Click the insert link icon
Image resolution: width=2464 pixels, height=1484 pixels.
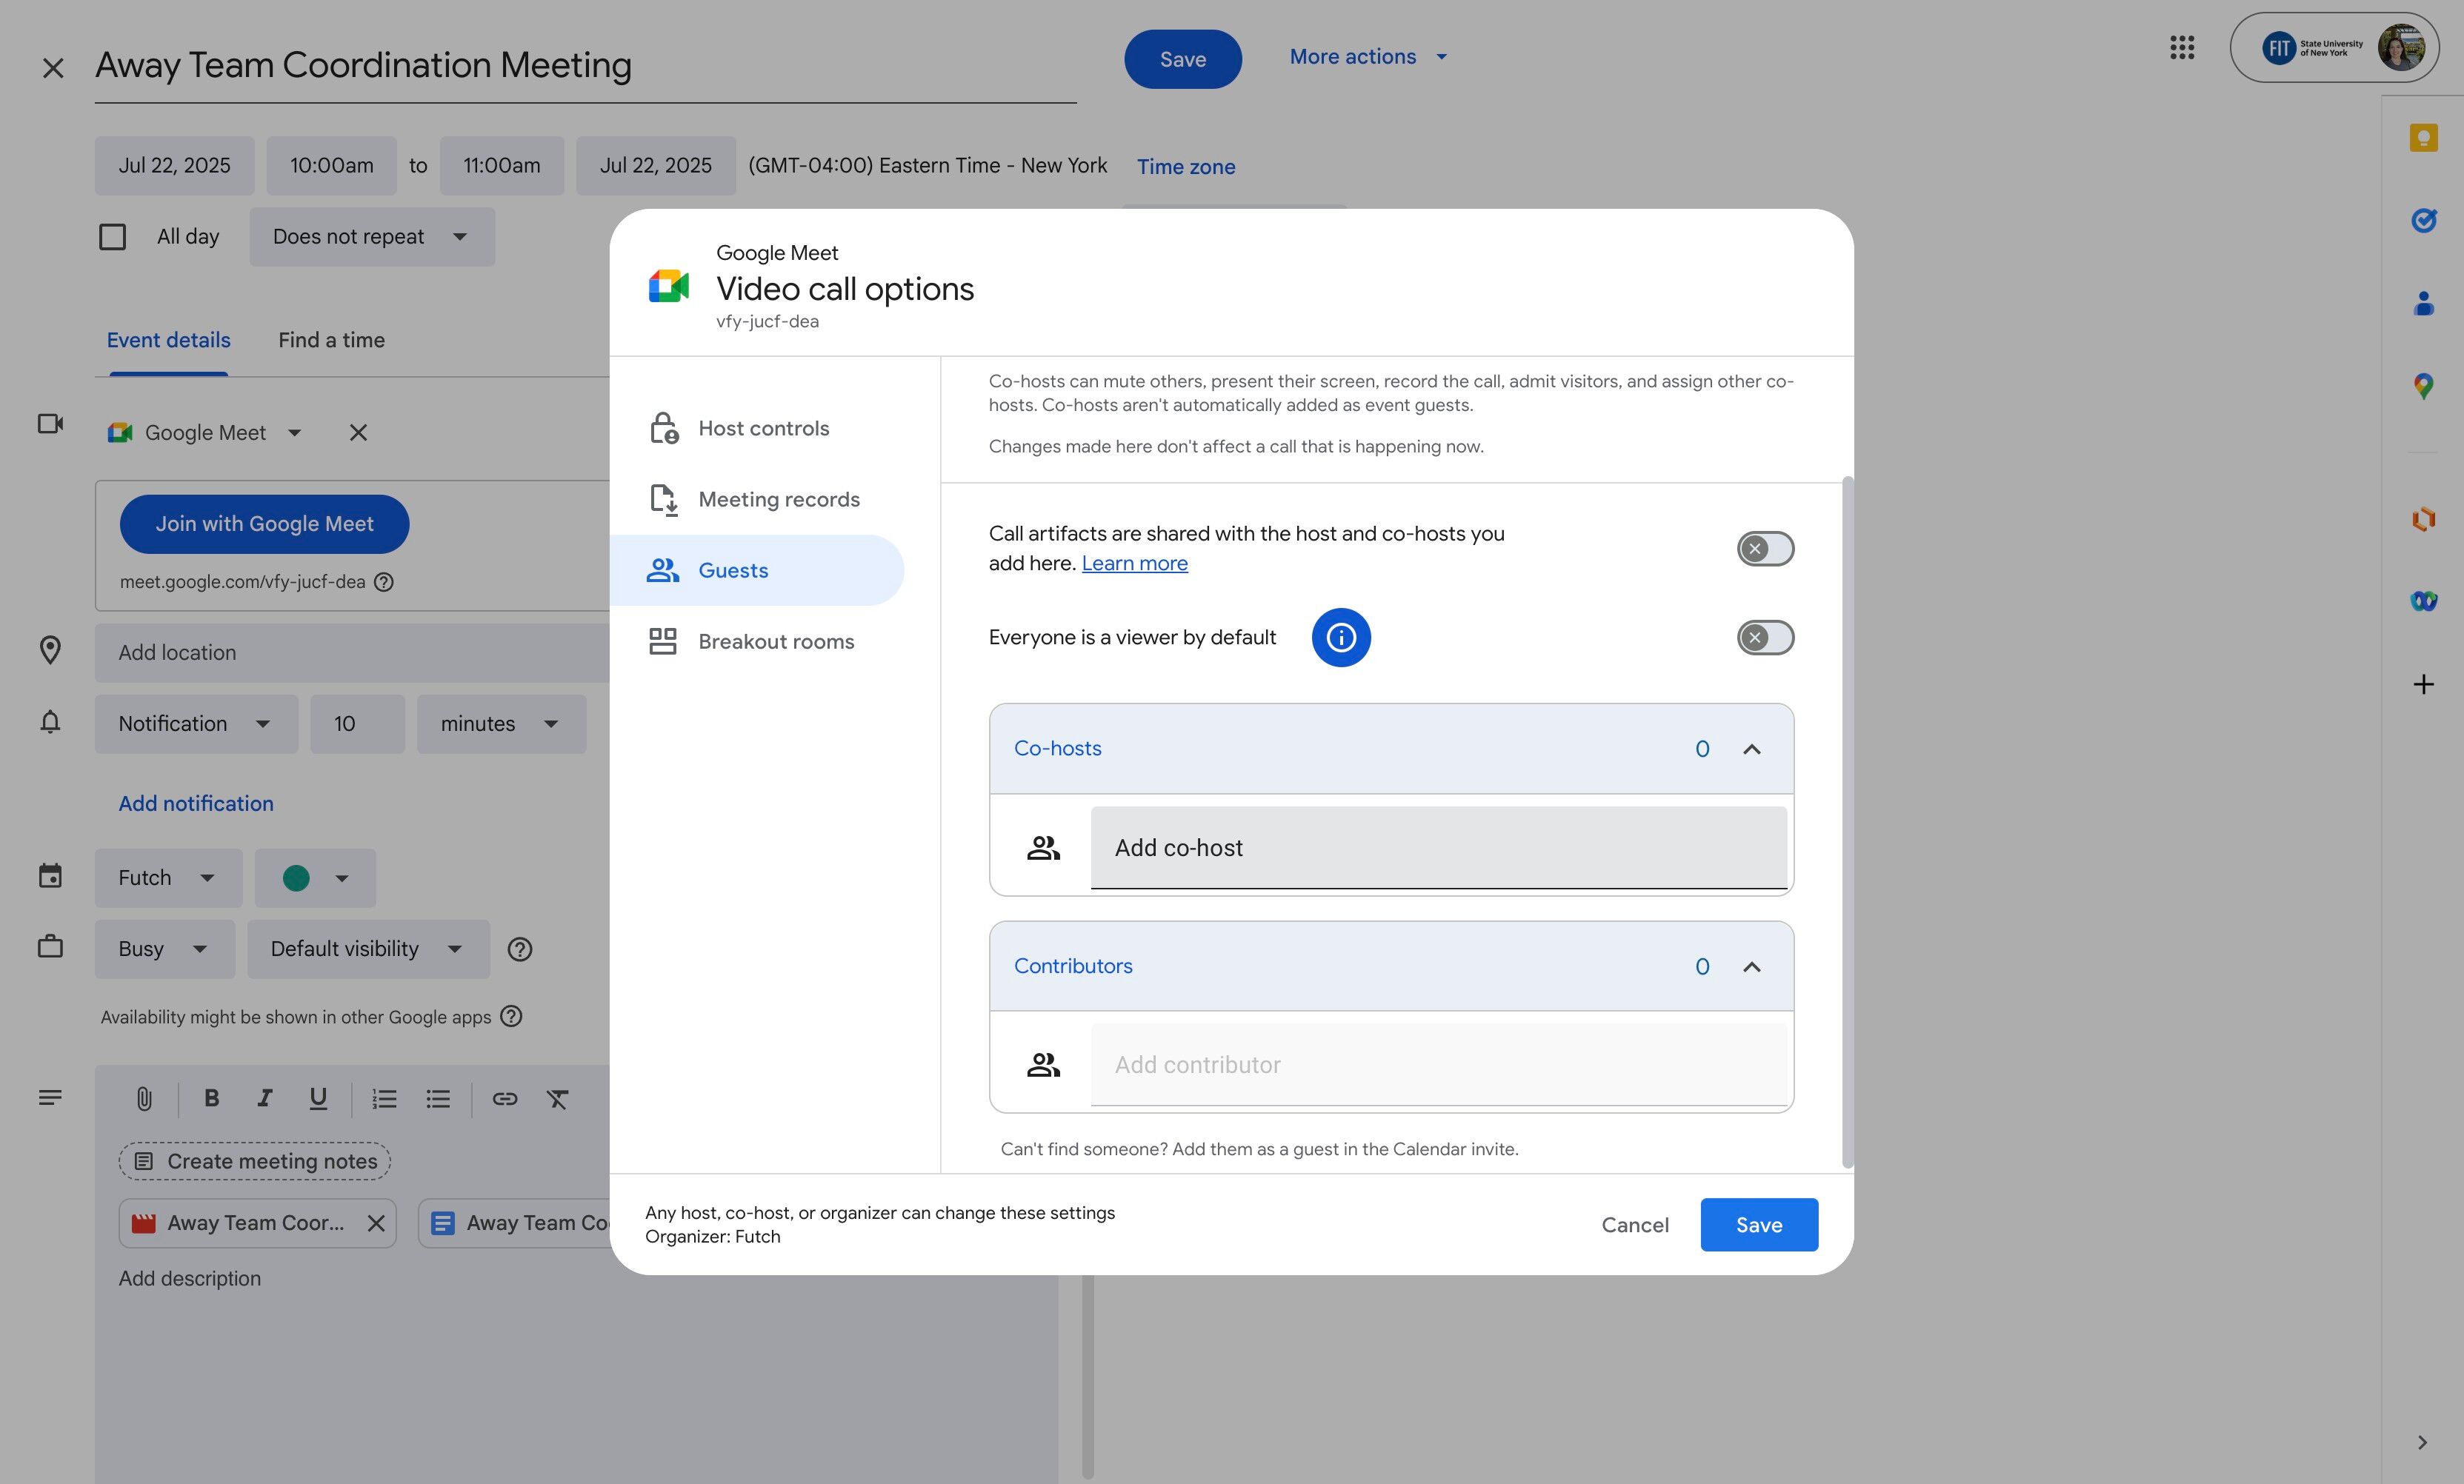click(x=504, y=1099)
